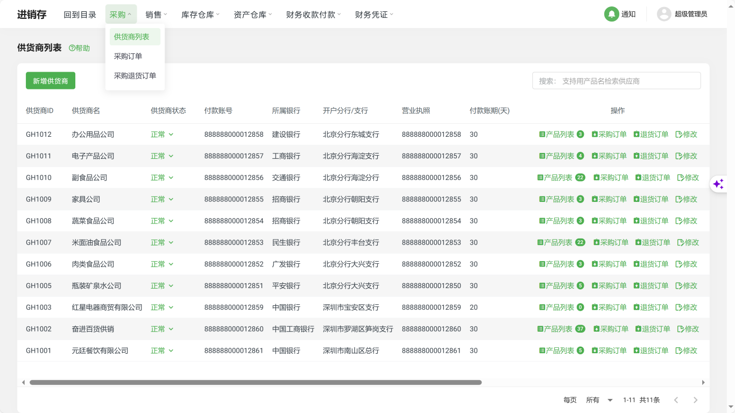The height and width of the screenshot is (413, 735).
Task: Open 采购订单 for 奋进百货供销
Action: [x=611, y=328]
